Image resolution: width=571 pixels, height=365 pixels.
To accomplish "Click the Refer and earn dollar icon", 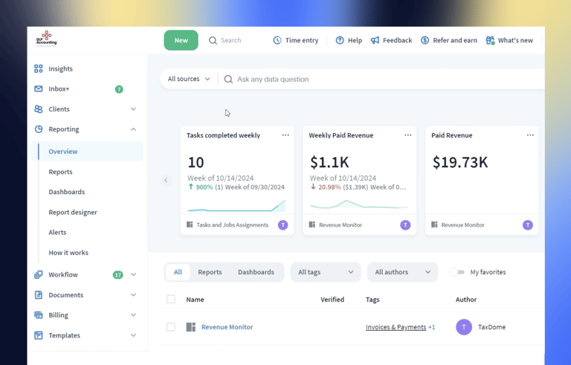I will pos(425,40).
